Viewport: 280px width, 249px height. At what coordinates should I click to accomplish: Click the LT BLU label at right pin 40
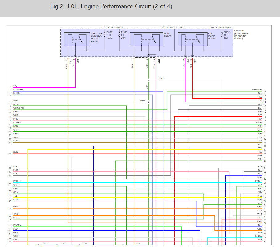(x=259, y=236)
